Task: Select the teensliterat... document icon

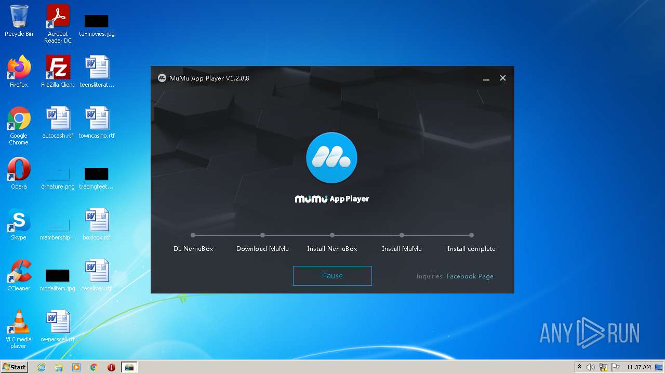Action: click(x=97, y=72)
